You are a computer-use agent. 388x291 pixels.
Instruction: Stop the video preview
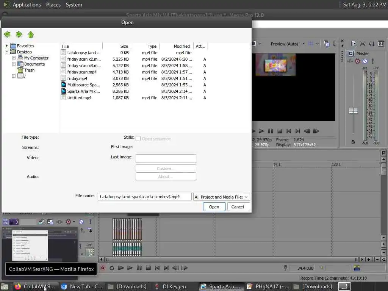(280, 131)
